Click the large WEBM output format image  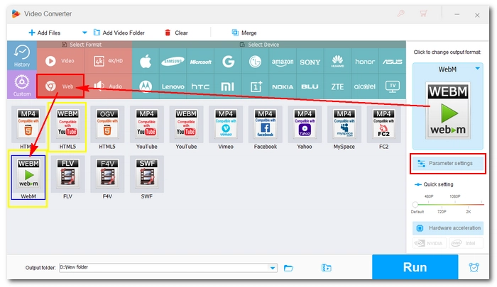click(447, 111)
